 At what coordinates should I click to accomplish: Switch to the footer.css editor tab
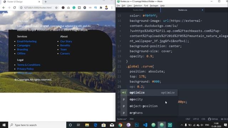click(183, 10)
